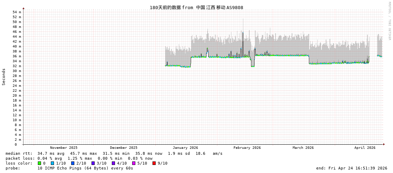The height and width of the screenshot is (173, 393).
Task: Click the end timestamp Fri Apr 24 text
Action: [352, 168]
